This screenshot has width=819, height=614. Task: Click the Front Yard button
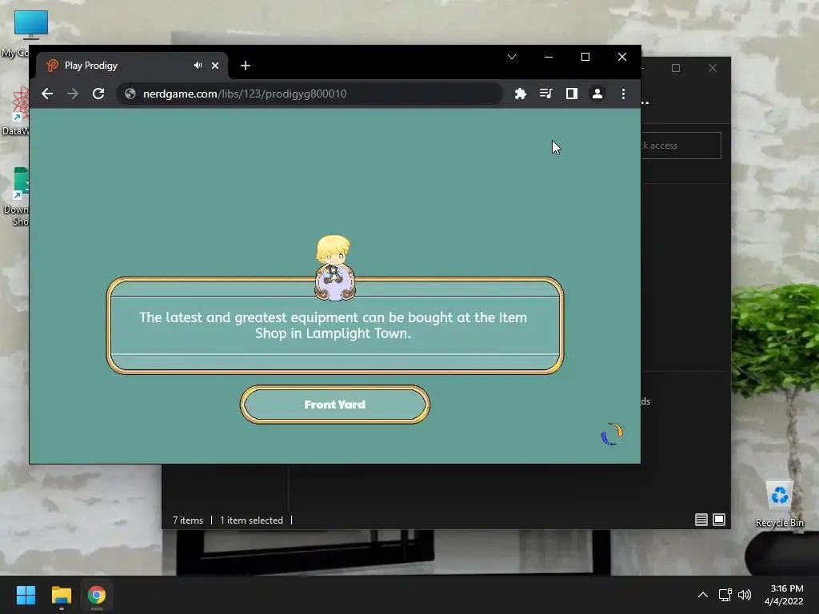point(335,405)
